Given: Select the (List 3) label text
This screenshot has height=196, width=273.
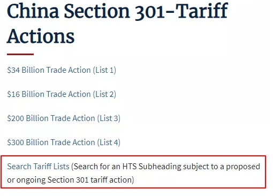Looking at the screenshot, I should [109, 118].
